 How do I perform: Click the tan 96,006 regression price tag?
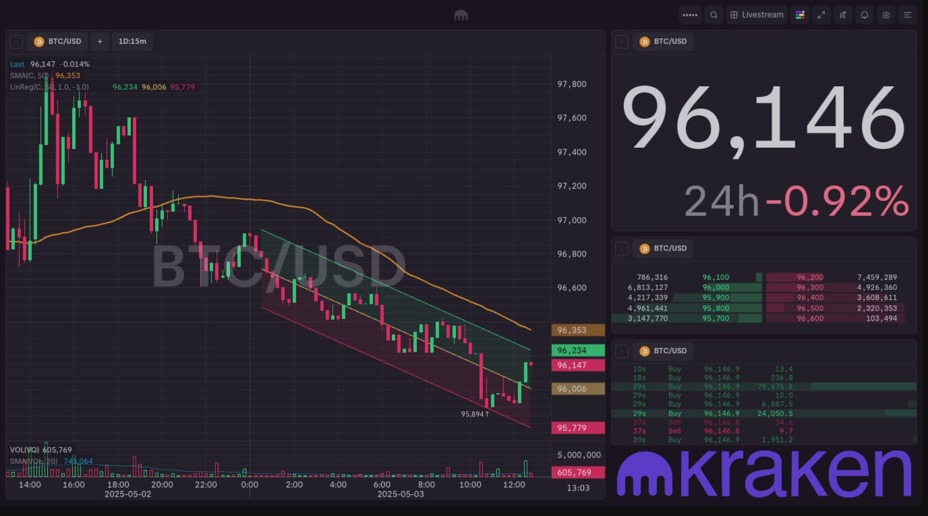click(578, 389)
